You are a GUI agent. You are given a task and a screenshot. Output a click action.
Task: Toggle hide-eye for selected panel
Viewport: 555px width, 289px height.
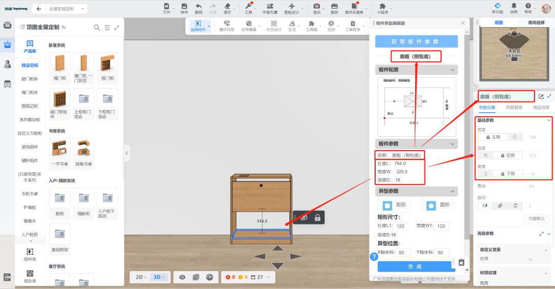(x=304, y=218)
